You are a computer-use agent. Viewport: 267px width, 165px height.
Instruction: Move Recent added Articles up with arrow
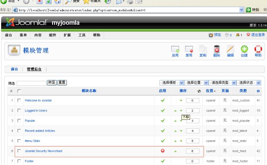click(x=175, y=131)
